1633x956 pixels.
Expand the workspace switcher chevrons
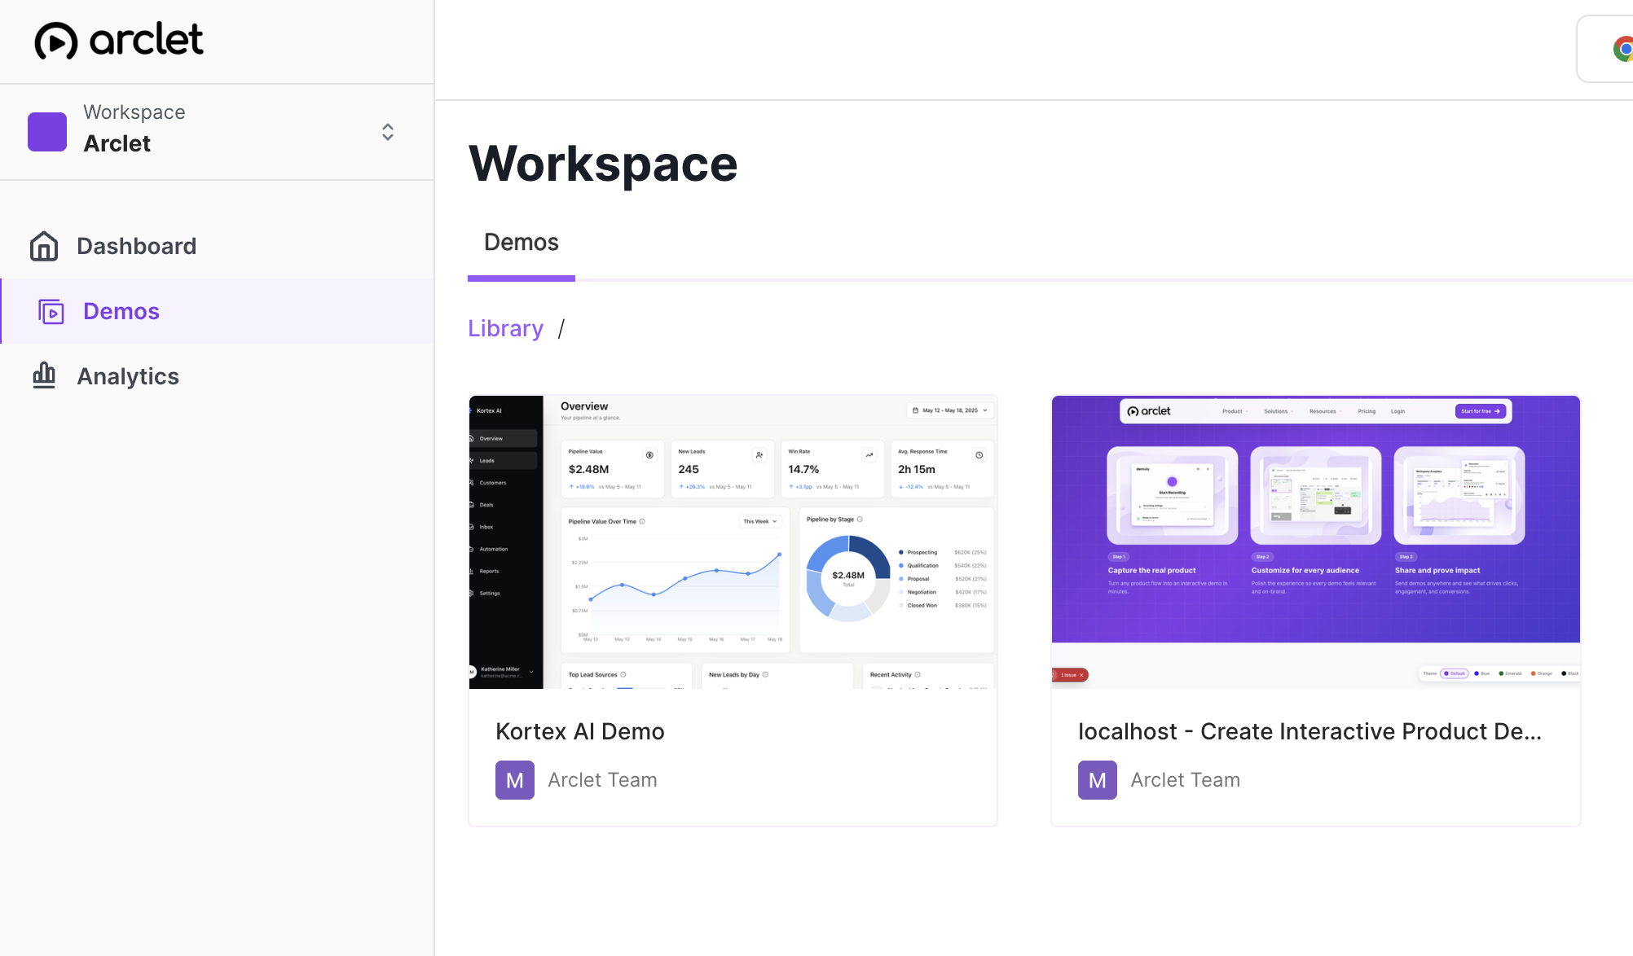coord(388,132)
